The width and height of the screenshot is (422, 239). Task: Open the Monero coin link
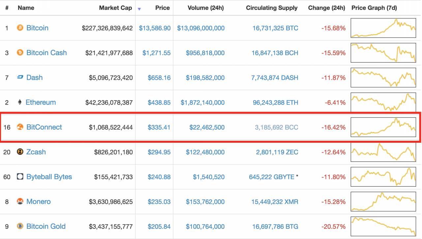click(x=39, y=201)
